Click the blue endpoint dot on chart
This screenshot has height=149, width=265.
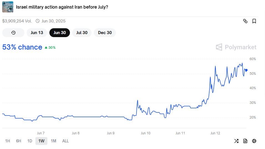(x=246, y=70)
